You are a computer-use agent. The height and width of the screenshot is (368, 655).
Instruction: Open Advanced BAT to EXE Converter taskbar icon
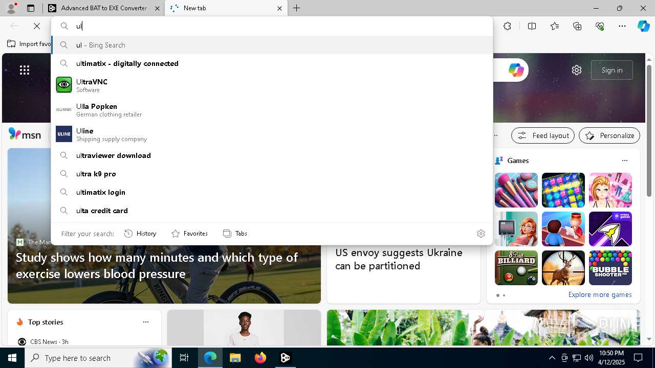285,358
